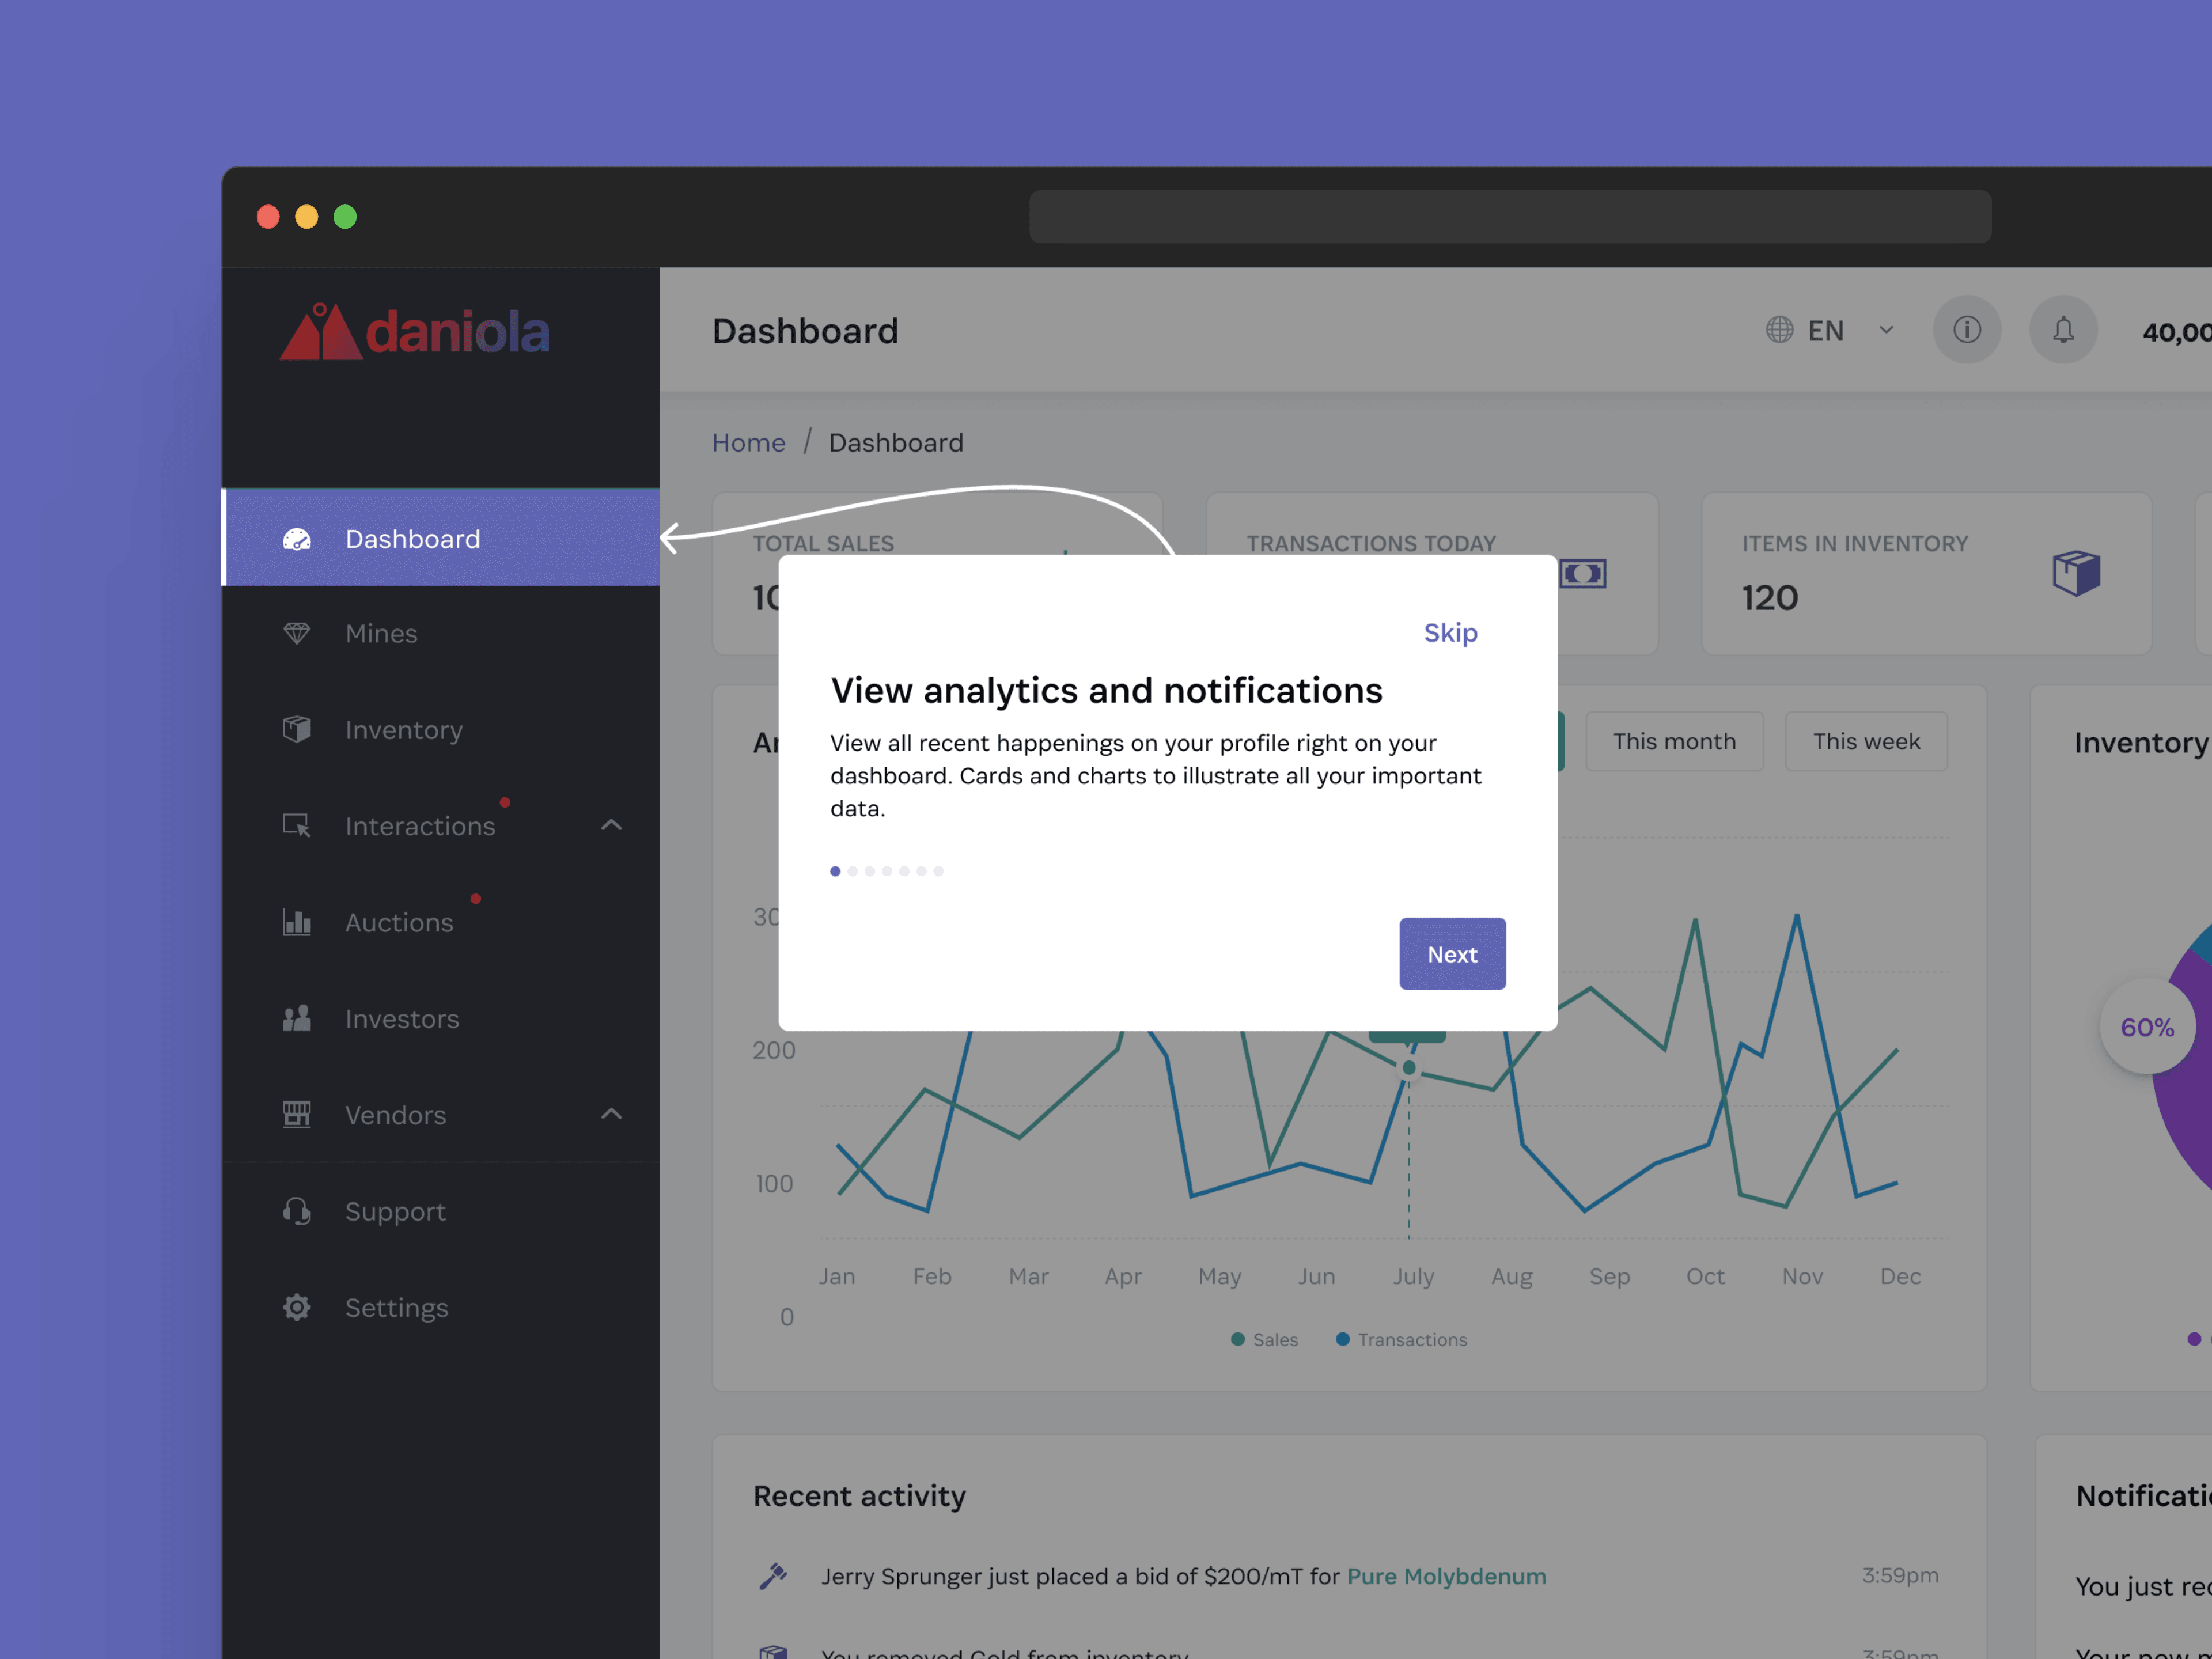Open the notifications bell
Screen dimensions: 2212x1659
(2063, 330)
